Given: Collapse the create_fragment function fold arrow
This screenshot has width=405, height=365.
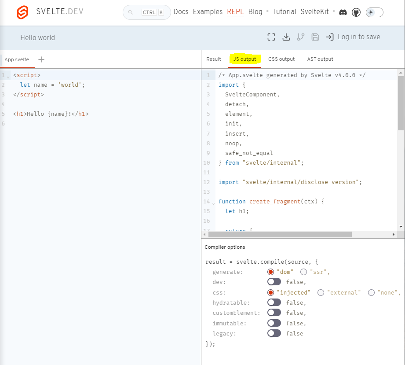Looking at the screenshot, I should point(213,203).
